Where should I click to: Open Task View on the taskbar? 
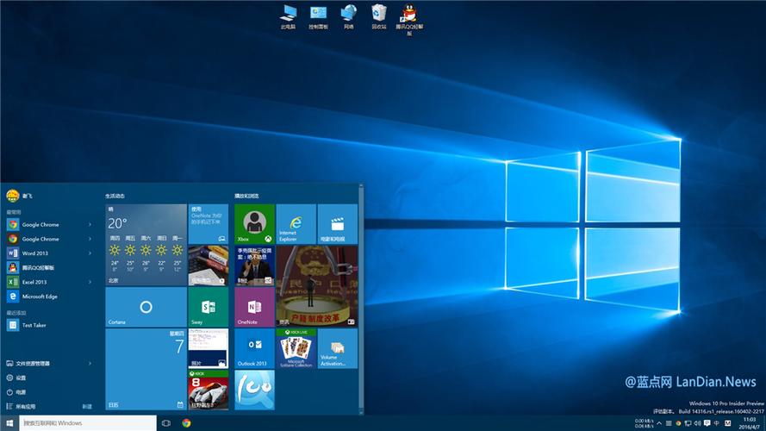point(166,423)
